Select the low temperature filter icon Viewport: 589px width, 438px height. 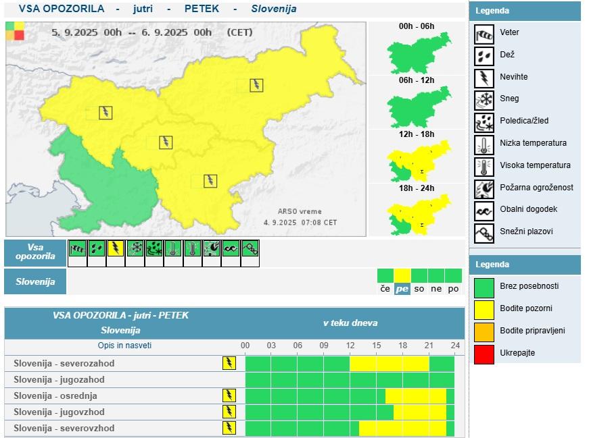click(x=174, y=249)
